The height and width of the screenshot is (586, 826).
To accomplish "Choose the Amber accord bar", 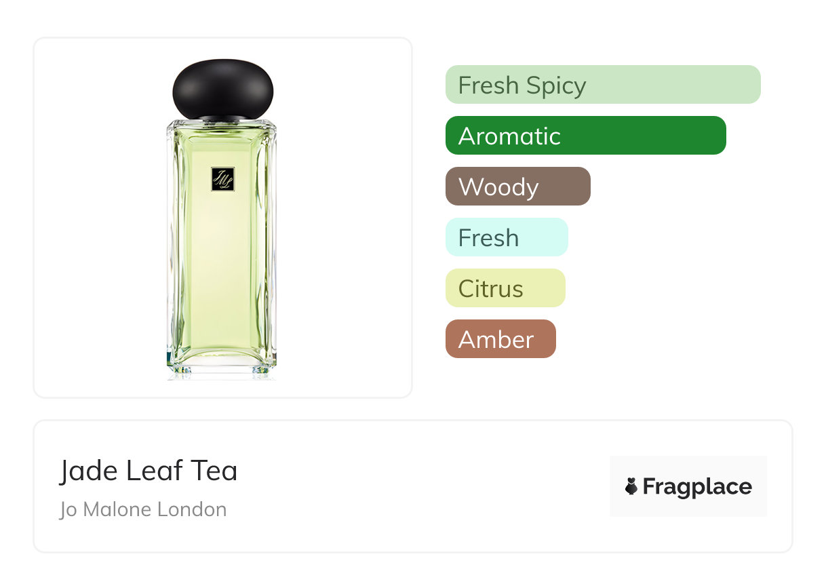I will tap(500, 339).
